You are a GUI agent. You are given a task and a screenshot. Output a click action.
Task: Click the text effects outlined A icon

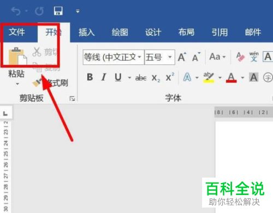pyautogui.click(x=187, y=77)
